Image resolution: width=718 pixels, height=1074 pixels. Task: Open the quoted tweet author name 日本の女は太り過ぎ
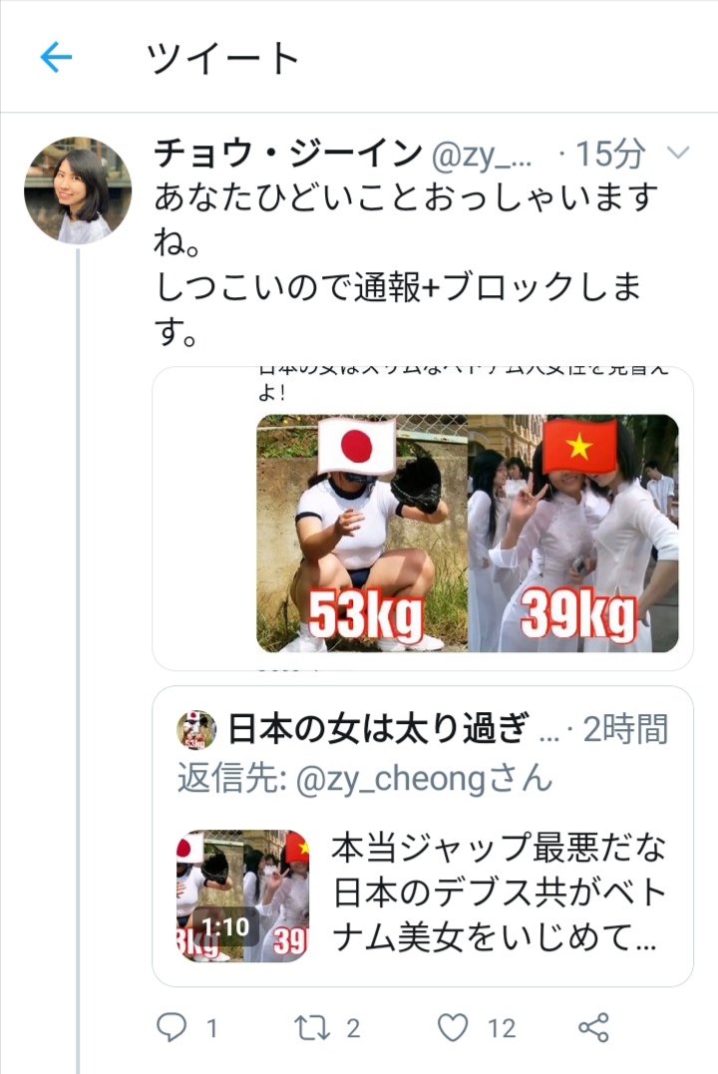378,729
